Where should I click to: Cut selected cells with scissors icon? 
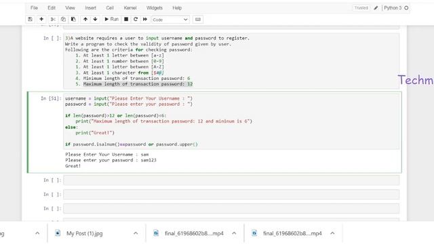pos(53,19)
